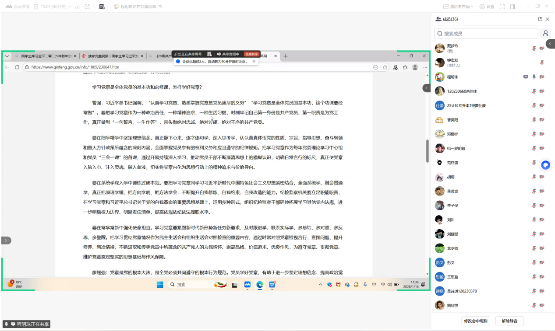Click the members list scrollbar area
Viewport: 555px width, 331px height.
click(x=553, y=175)
